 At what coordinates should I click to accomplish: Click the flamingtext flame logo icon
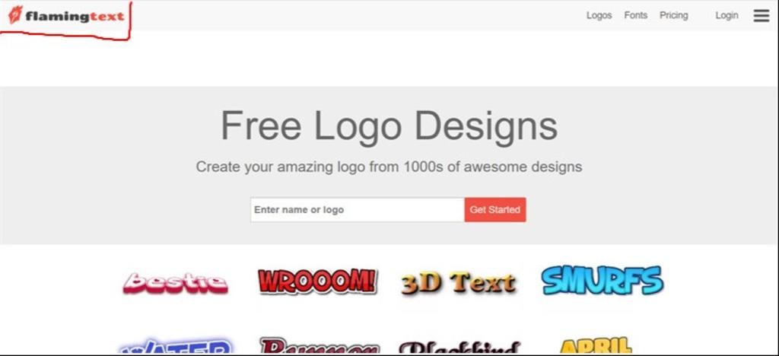click(15, 15)
